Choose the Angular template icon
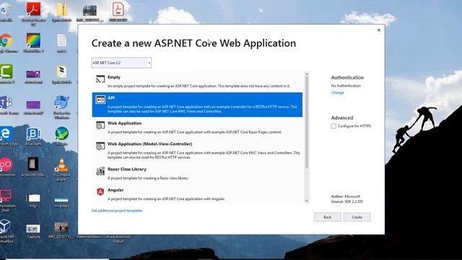The image size is (462, 260). (100, 191)
